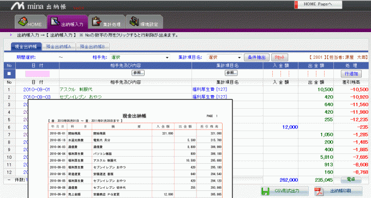This screenshot has height=198, width=371.
Task: Click total 入金 262,000
Action: [x=289, y=180]
